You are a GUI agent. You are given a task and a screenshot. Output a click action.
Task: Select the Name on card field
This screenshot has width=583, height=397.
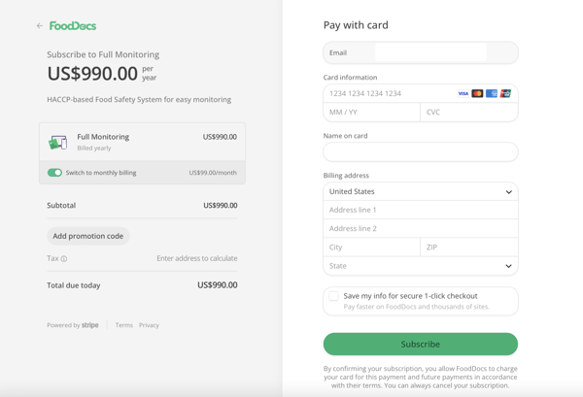click(x=421, y=151)
